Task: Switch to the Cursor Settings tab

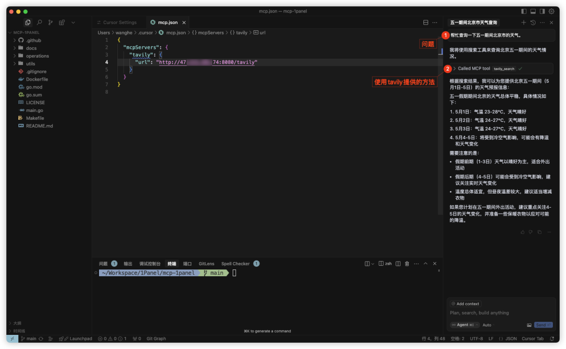Action: pyautogui.click(x=119, y=22)
